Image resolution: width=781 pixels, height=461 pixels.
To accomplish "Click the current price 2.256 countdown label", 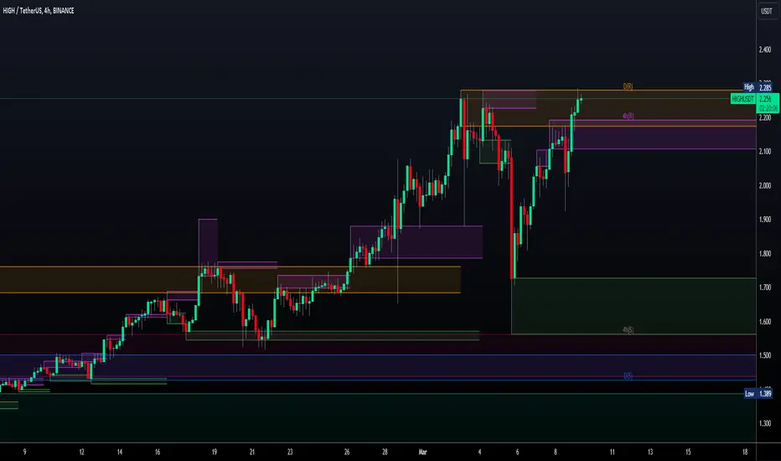I will pos(768,104).
